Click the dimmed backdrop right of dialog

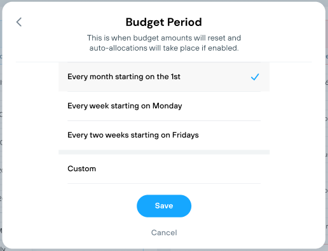point(327,127)
